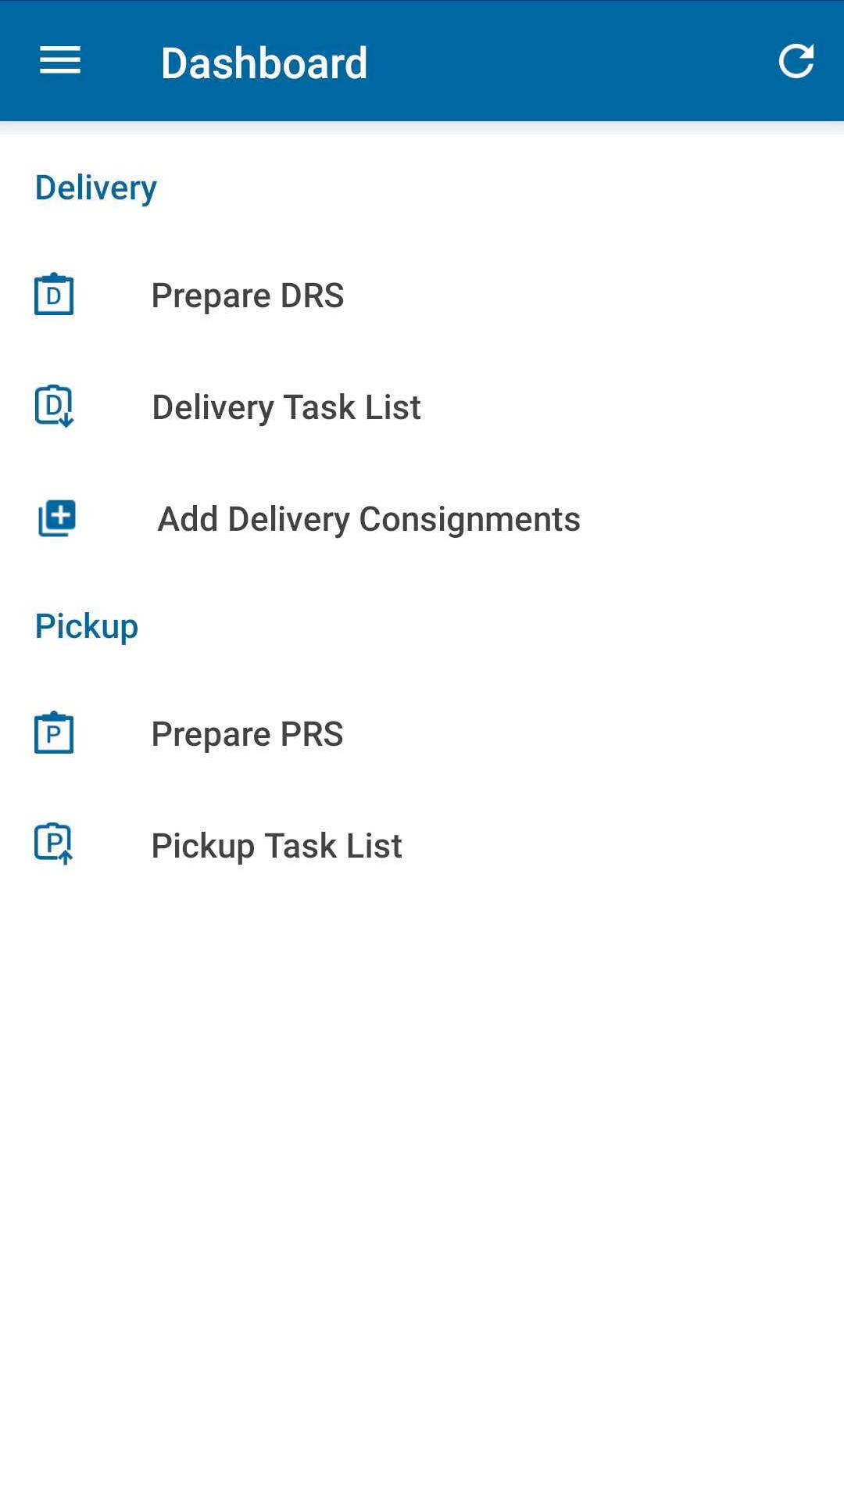This screenshot has height=1501, width=844.
Task: Click the Delivery Task List icon
Action: coord(54,407)
